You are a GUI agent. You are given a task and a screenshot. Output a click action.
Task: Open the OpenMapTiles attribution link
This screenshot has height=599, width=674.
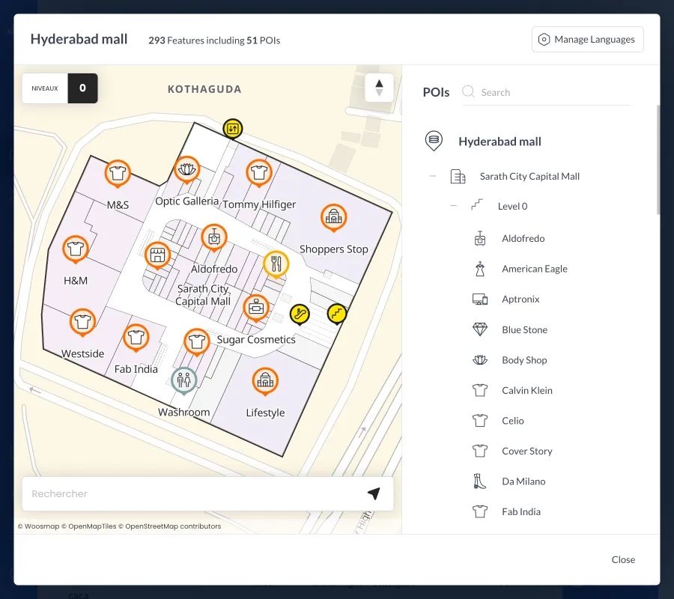pyautogui.click(x=89, y=526)
